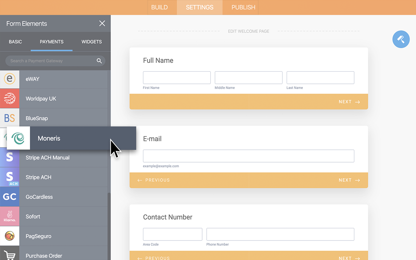Click Edit Welcome Page link
Screen dimensions: 416x260
click(x=249, y=31)
